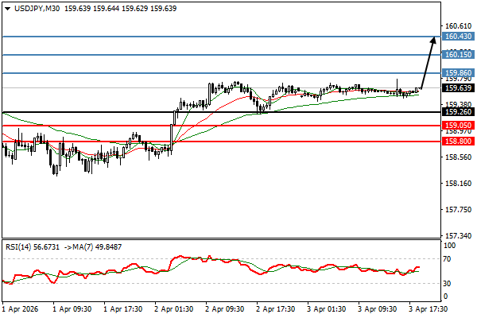Viewport: 477px width, 318px height.
Task: Click the current price 159.639 tag
Action: pyautogui.click(x=459, y=88)
